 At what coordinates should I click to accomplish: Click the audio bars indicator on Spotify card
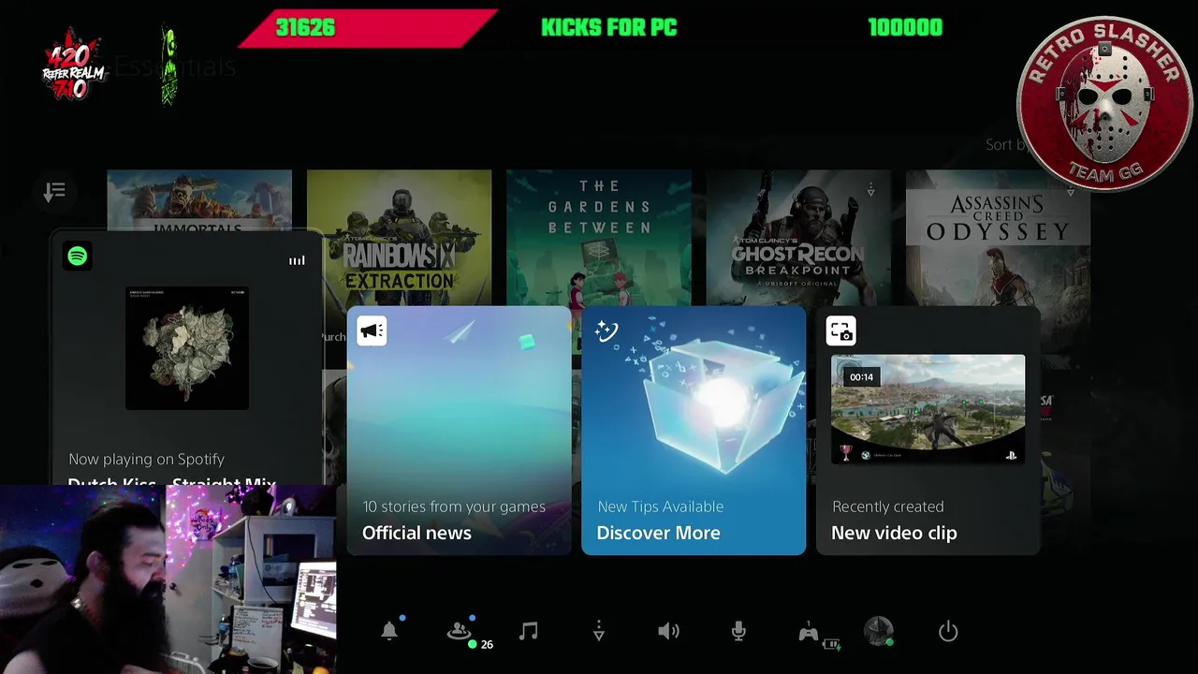click(297, 261)
